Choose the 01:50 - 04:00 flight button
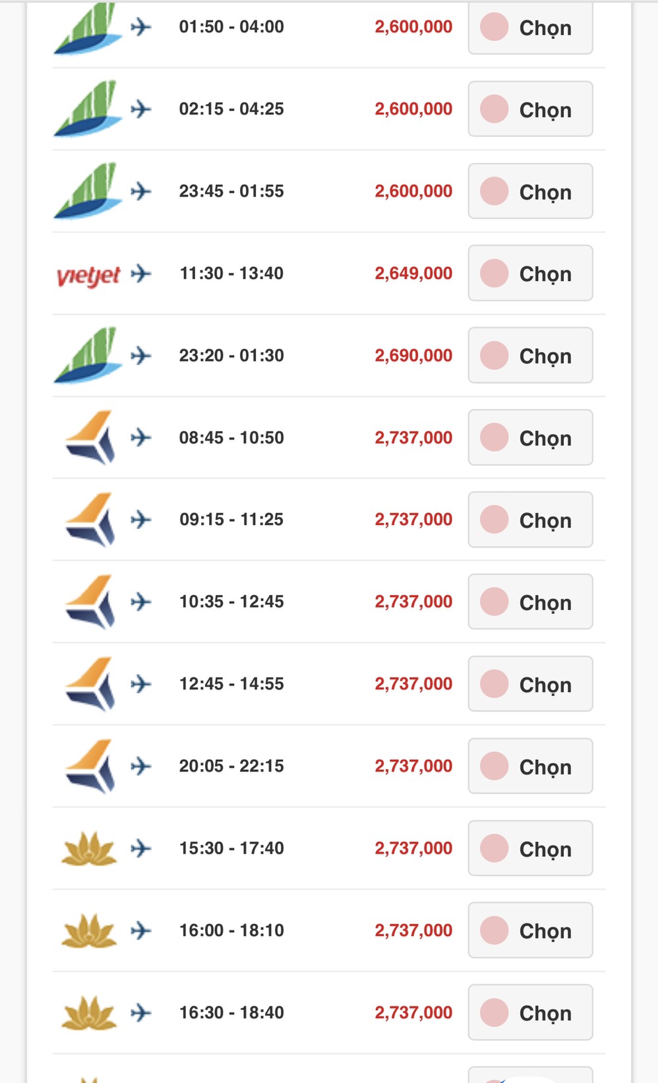 coord(530,28)
